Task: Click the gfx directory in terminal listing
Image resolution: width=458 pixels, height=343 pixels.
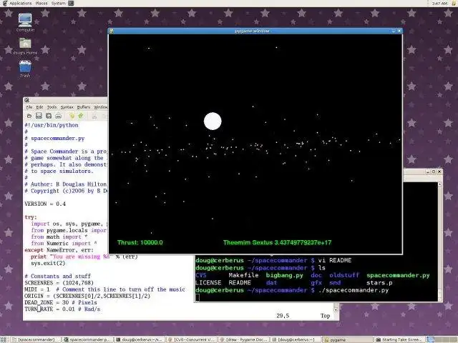Action: click(316, 283)
